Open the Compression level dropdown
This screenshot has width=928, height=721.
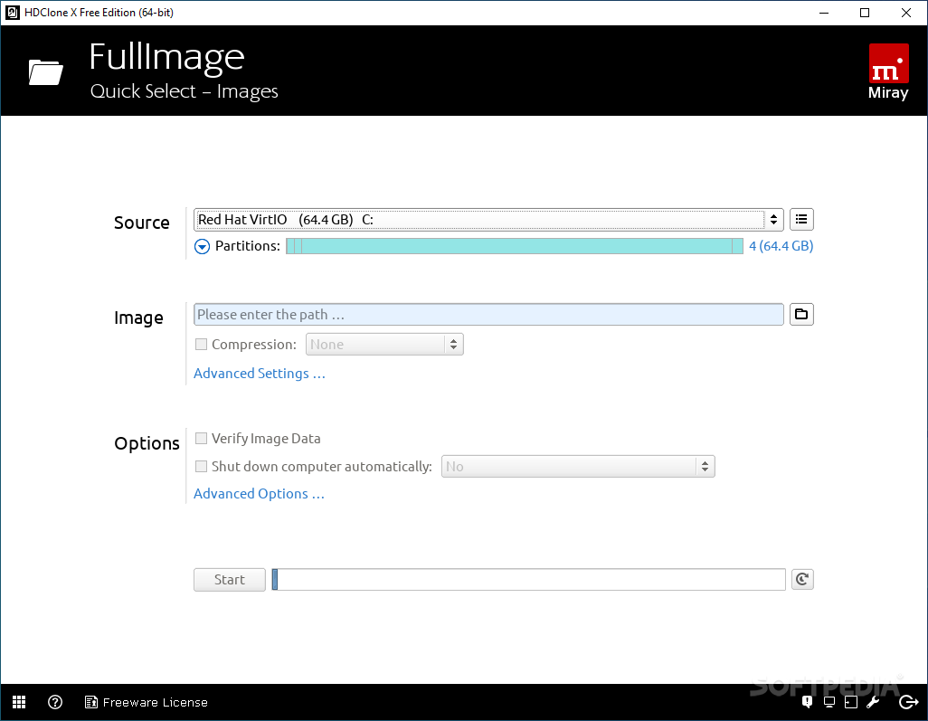(384, 344)
